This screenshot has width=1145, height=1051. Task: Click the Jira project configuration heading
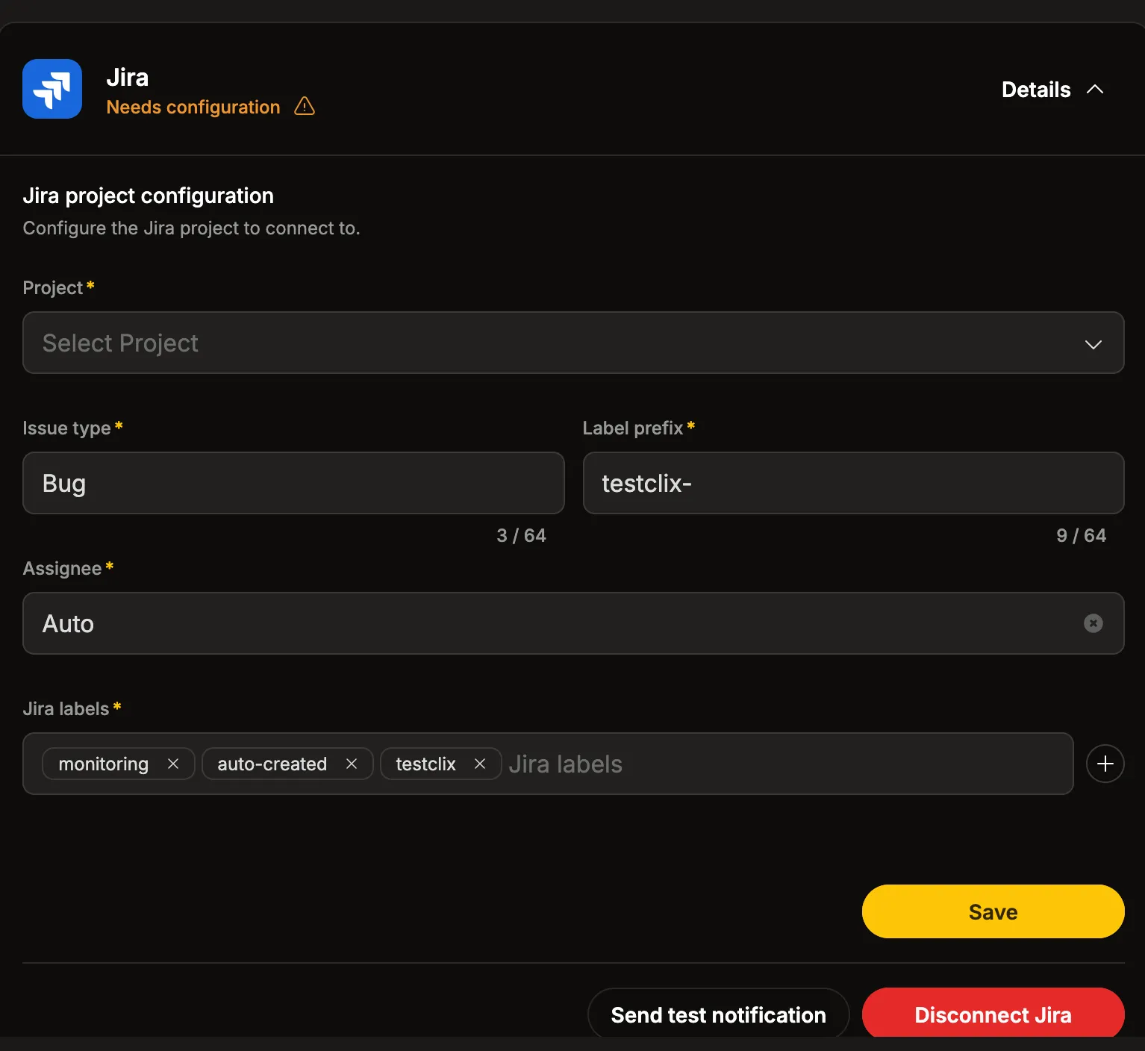(148, 196)
